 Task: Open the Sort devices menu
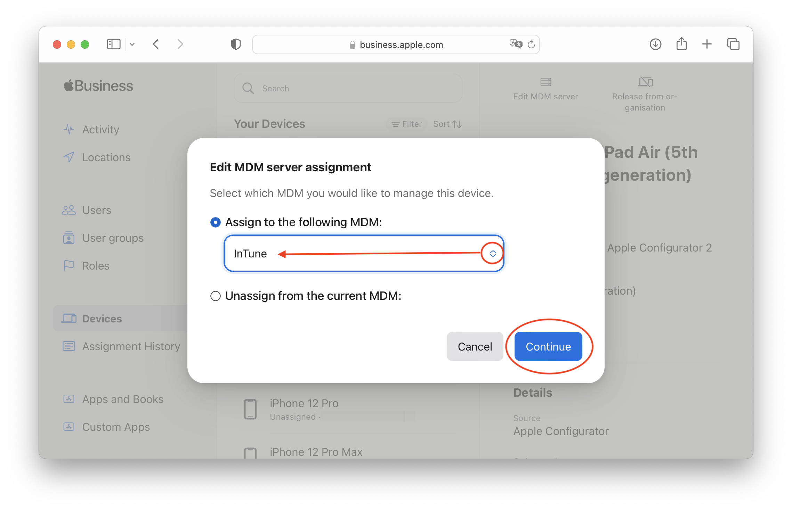coord(447,124)
